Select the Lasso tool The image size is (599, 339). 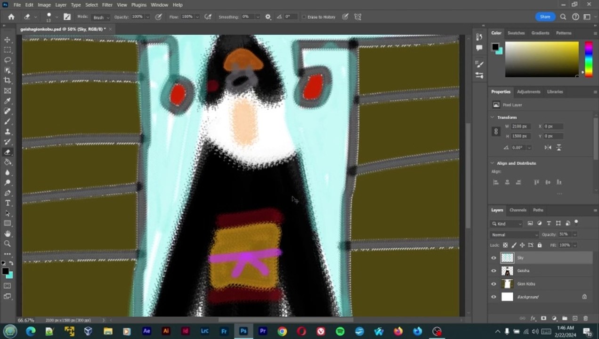(8, 60)
